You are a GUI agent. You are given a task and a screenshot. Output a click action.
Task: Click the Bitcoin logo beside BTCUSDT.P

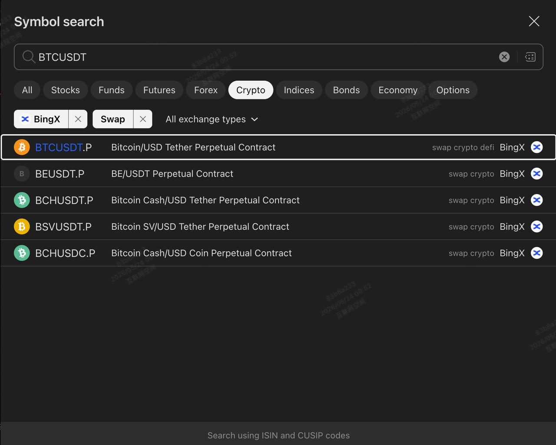pos(22,147)
